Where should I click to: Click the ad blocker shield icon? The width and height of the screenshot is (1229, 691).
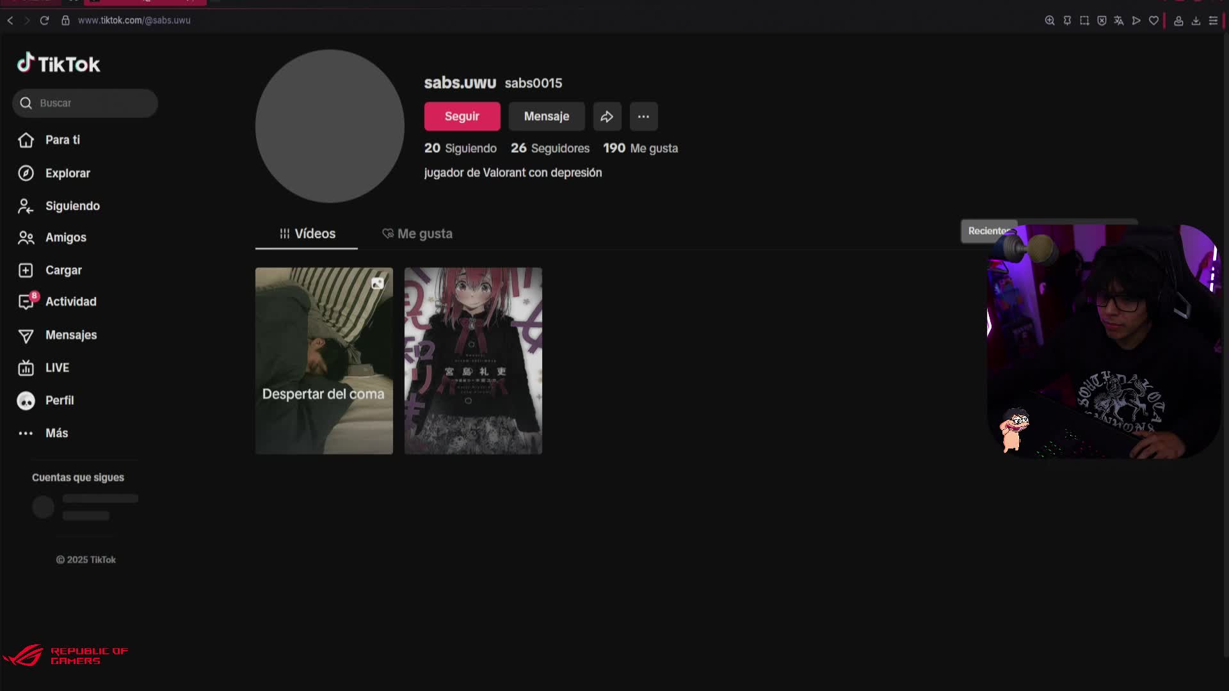tap(1102, 20)
